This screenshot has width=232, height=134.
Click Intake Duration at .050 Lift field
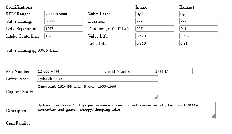(155, 28)
